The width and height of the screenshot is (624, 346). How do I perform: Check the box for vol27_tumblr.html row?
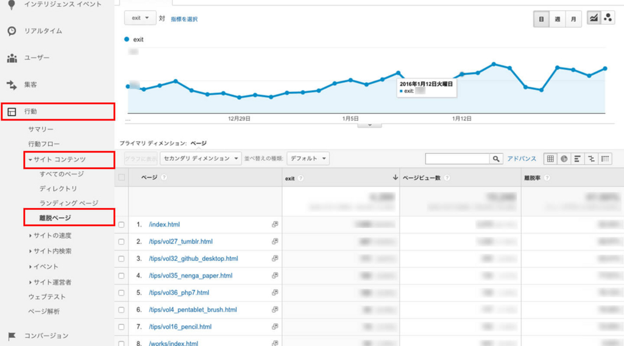(121, 242)
